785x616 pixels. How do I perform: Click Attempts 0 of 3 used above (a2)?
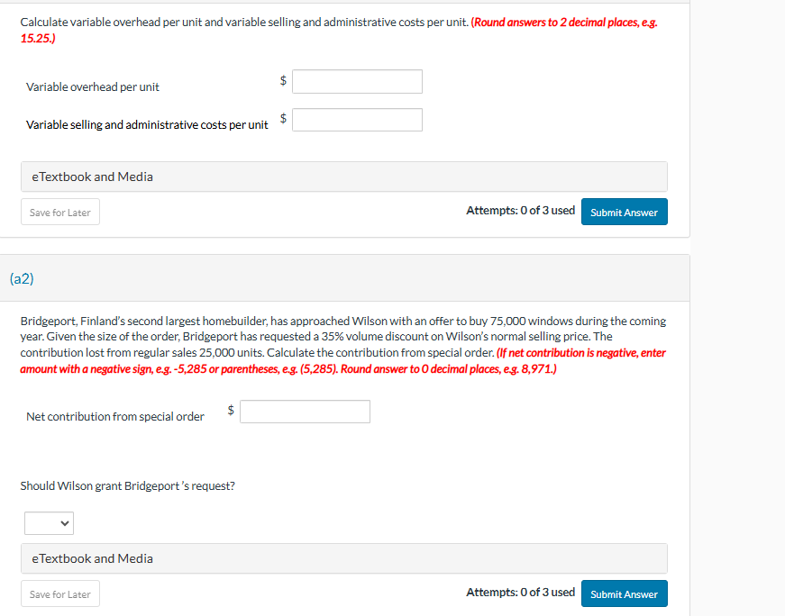pyautogui.click(x=520, y=211)
